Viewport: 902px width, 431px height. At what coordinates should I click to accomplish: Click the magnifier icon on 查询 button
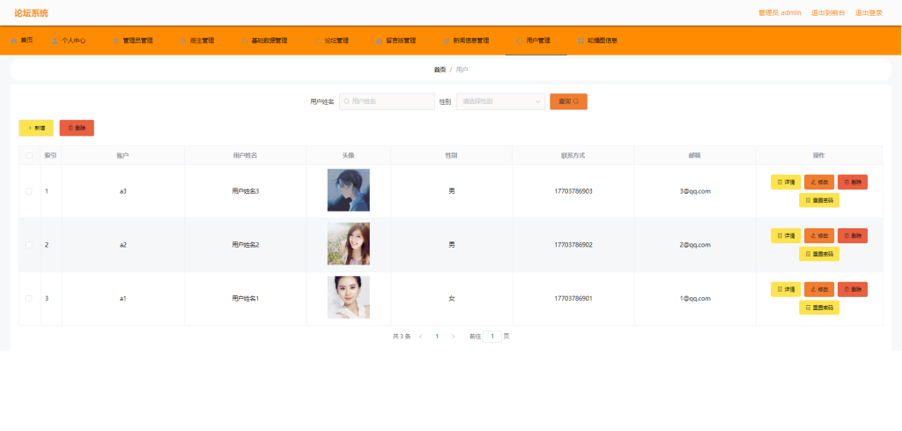click(x=576, y=102)
